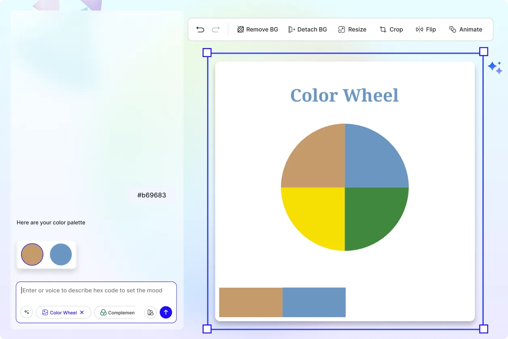Select the Detach BG tool
This screenshot has width=508, height=339.
[x=308, y=29]
